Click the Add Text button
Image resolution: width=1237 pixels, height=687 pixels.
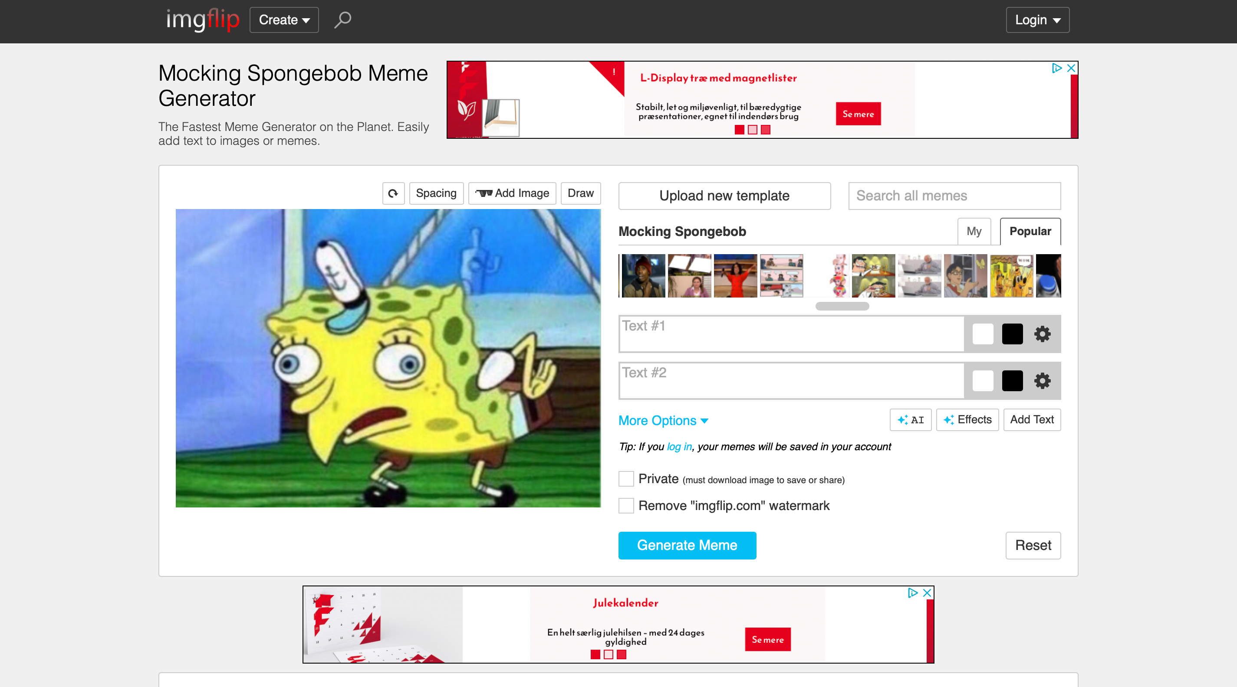[x=1032, y=420]
